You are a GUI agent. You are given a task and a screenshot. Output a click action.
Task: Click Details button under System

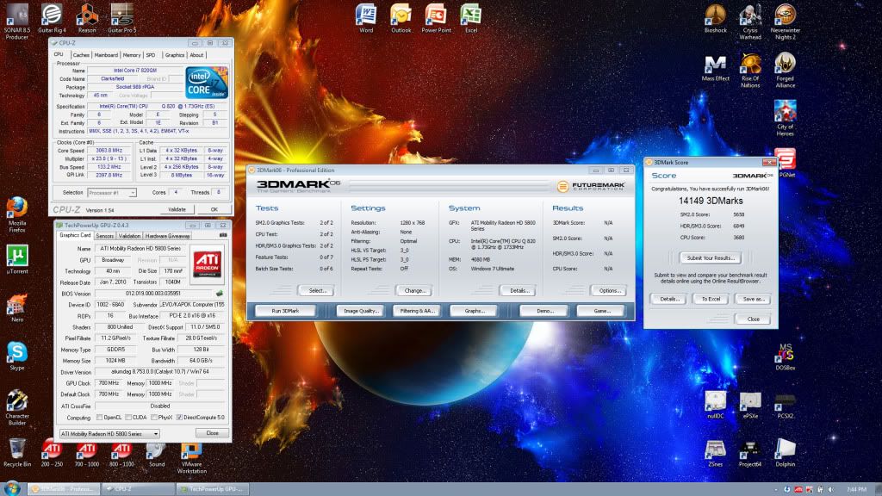(519, 291)
